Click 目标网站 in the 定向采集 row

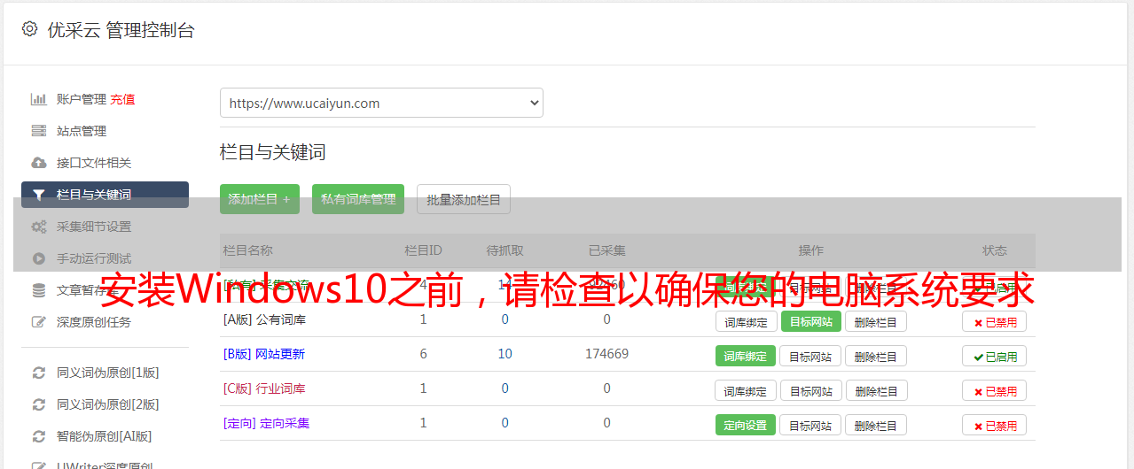pos(811,425)
